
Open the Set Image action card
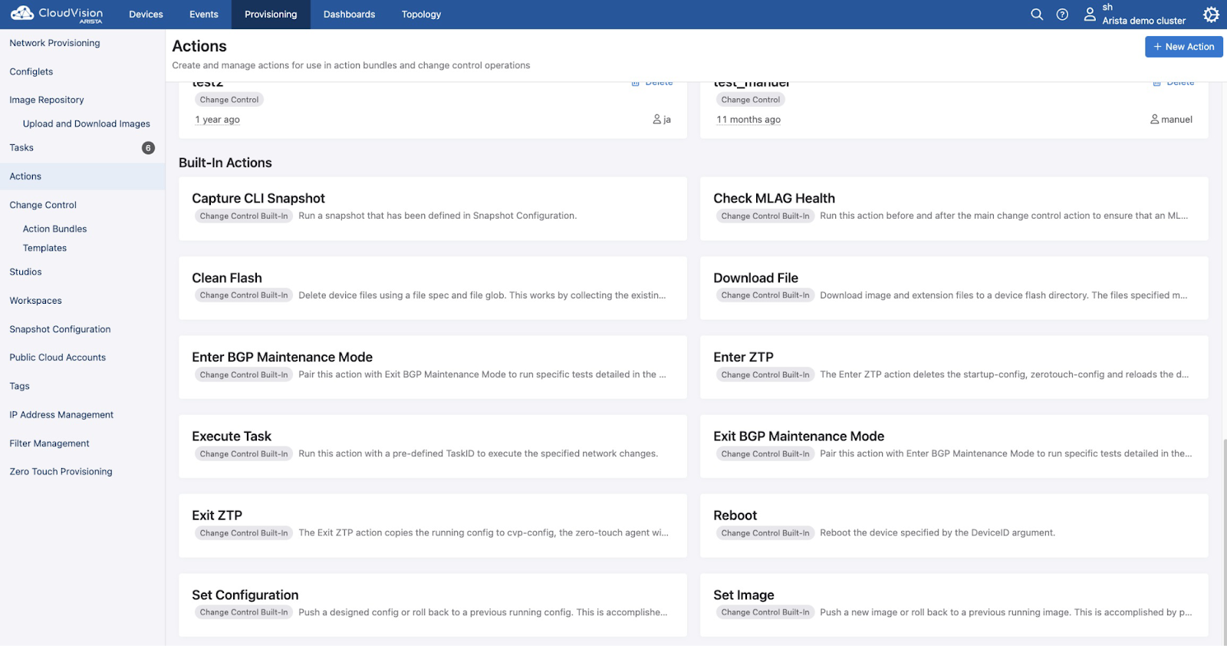click(x=953, y=604)
